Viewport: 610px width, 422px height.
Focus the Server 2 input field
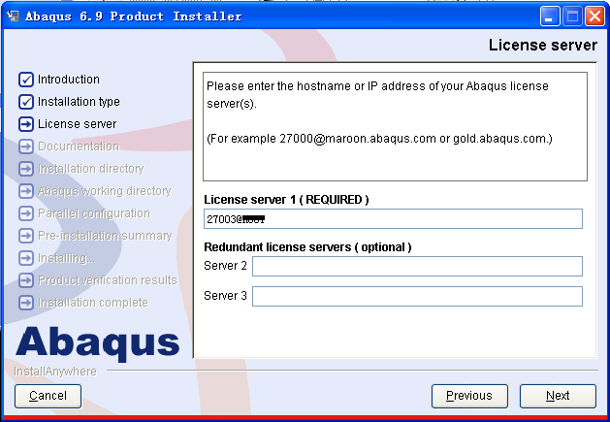[417, 266]
